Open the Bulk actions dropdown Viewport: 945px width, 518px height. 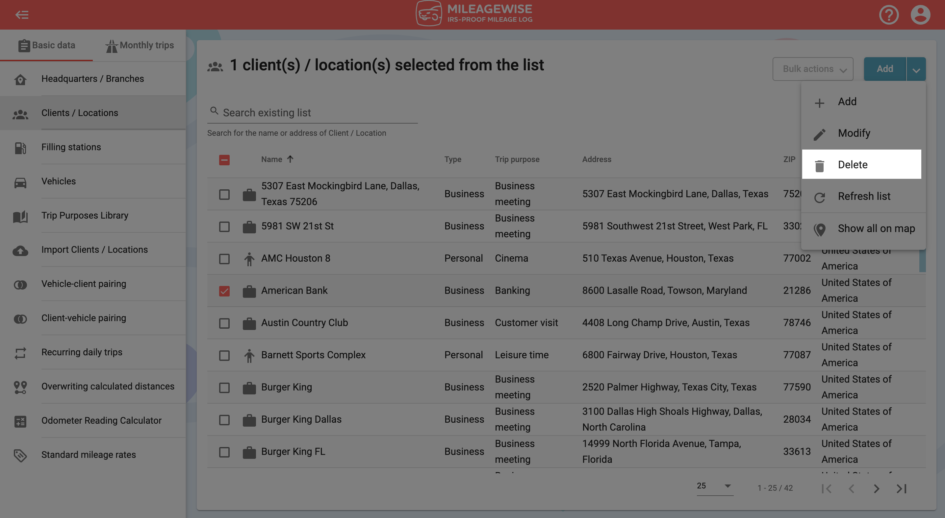(x=813, y=69)
